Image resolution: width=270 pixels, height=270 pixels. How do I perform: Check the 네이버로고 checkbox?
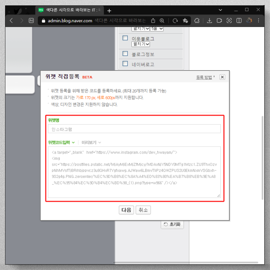click(125, 63)
